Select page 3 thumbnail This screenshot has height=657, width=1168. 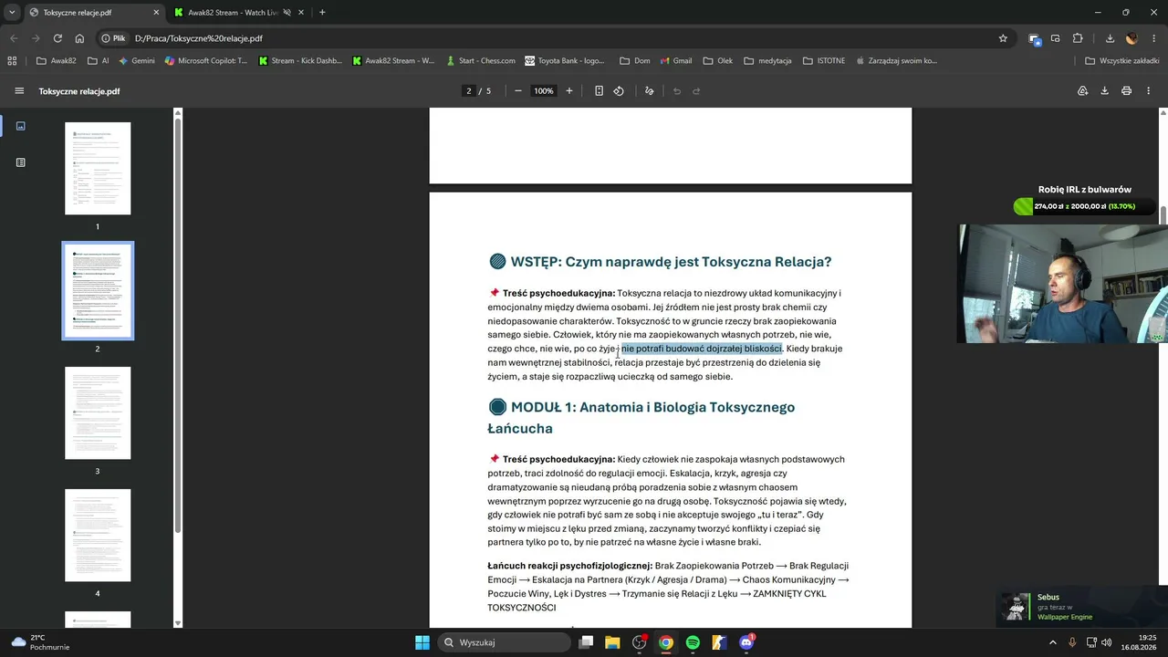click(x=98, y=413)
